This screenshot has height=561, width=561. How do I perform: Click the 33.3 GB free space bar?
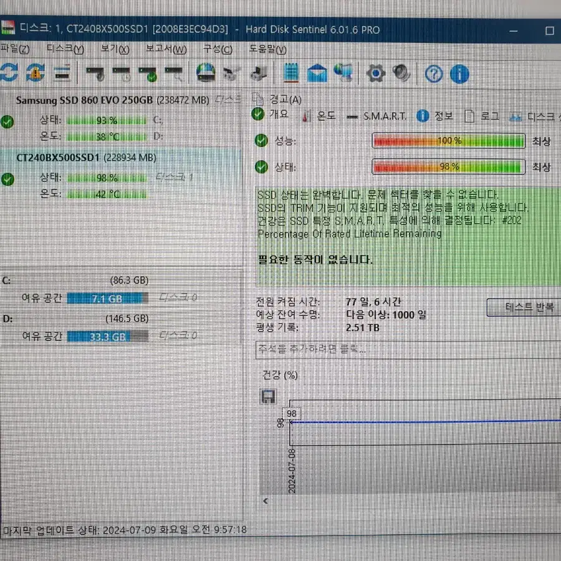[x=107, y=337]
